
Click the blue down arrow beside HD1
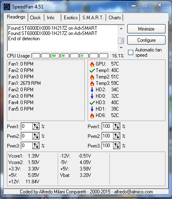click(92, 109)
